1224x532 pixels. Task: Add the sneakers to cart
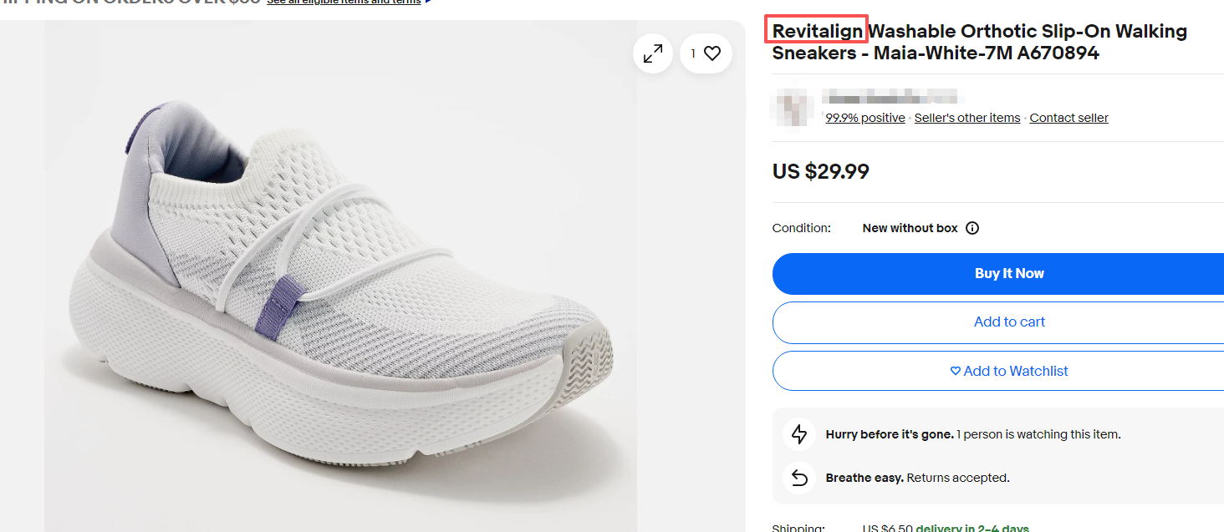[1008, 322]
